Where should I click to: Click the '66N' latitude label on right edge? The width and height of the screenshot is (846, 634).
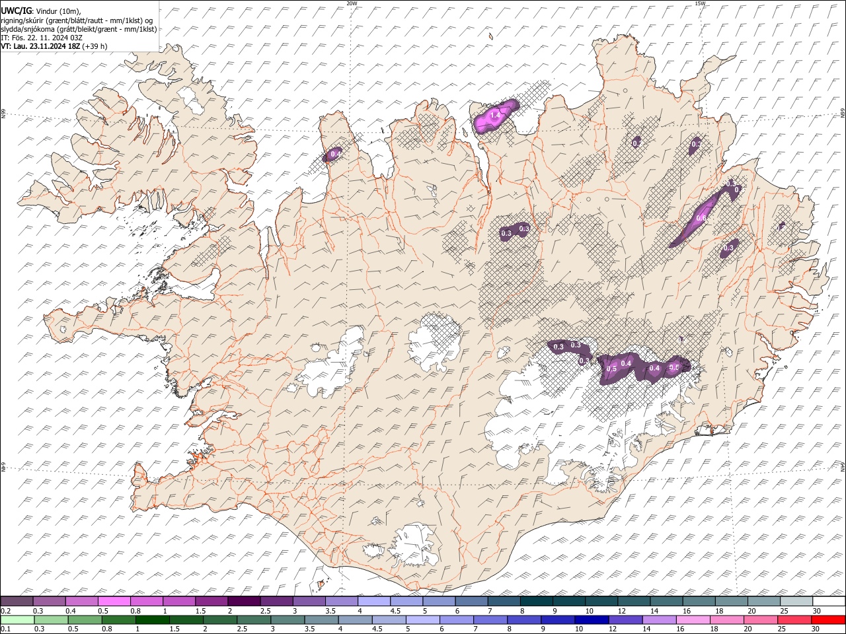[x=843, y=114]
